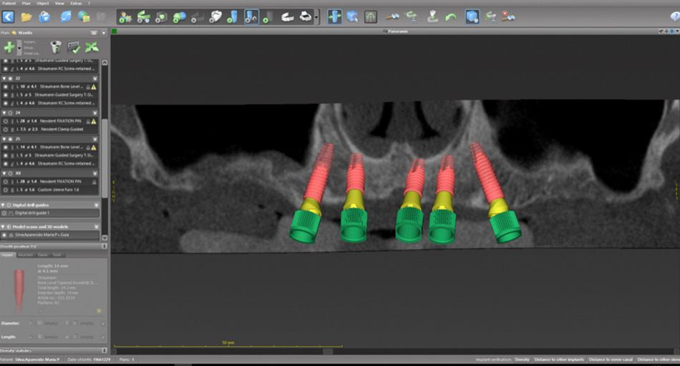
Task: Click the trash bin delete object icon
Action: (56, 47)
